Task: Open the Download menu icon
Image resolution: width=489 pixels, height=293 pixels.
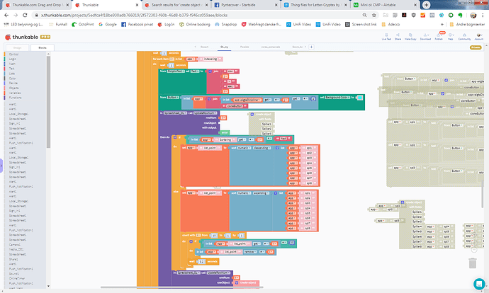Action: 425,36
